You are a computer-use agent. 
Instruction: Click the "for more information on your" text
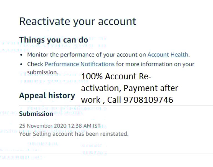(155, 64)
